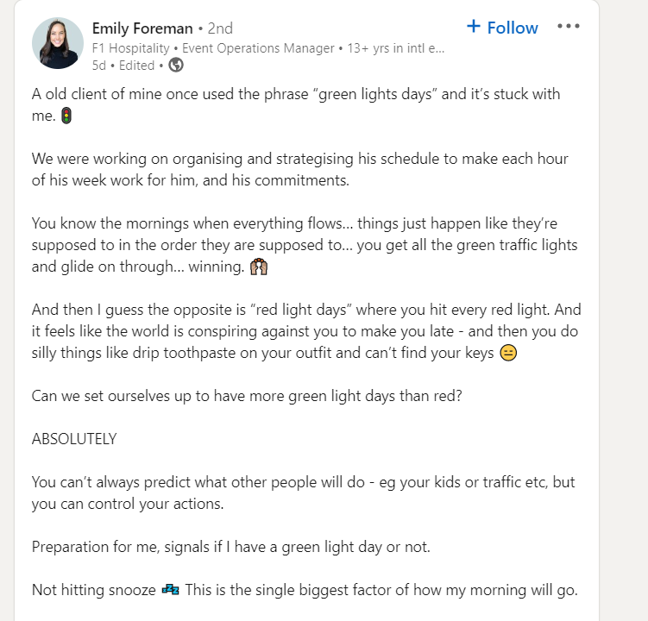Click the traffic light emoji
648x621 pixels.
pos(66,116)
